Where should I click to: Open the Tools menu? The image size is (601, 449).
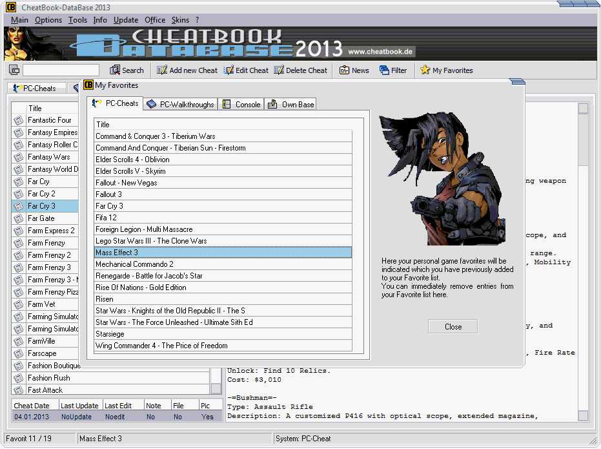point(78,20)
